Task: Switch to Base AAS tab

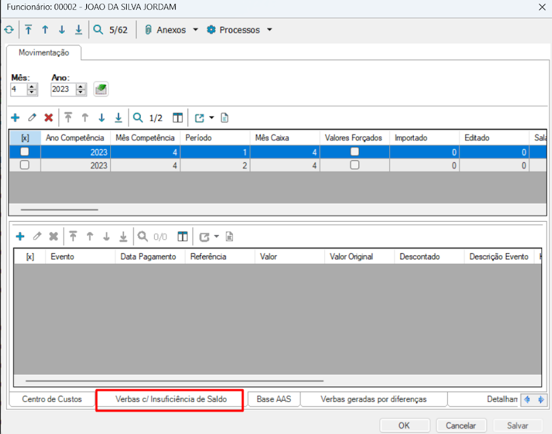Action: 274,399
